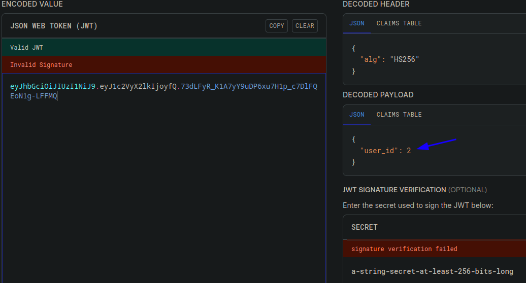The image size is (526, 283).
Task: Select JSON tab under Decoded Header
Action: pyautogui.click(x=356, y=23)
